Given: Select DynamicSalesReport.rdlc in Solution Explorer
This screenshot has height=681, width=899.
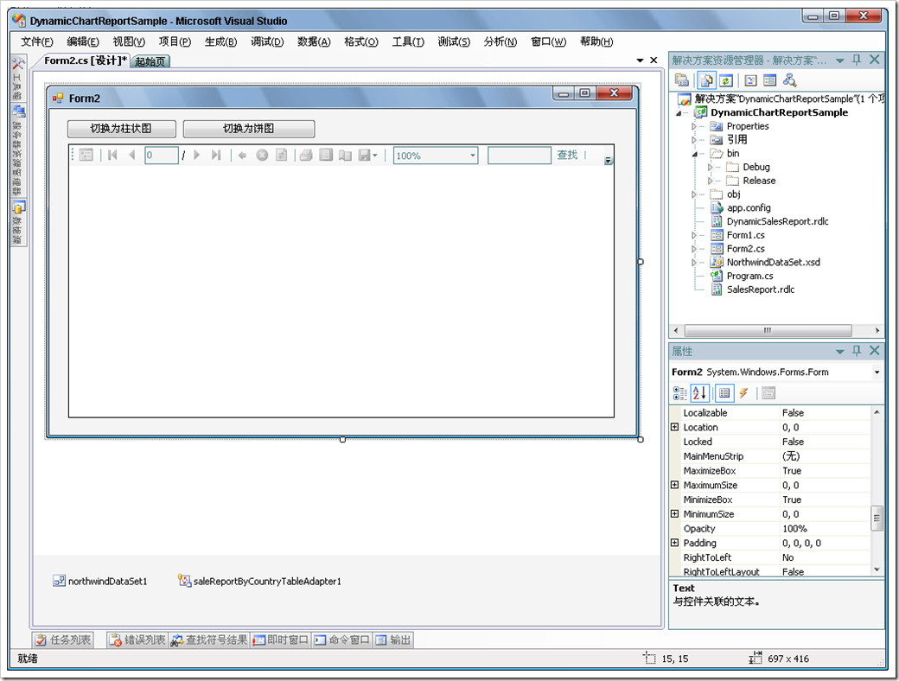Looking at the screenshot, I should pos(777,222).
